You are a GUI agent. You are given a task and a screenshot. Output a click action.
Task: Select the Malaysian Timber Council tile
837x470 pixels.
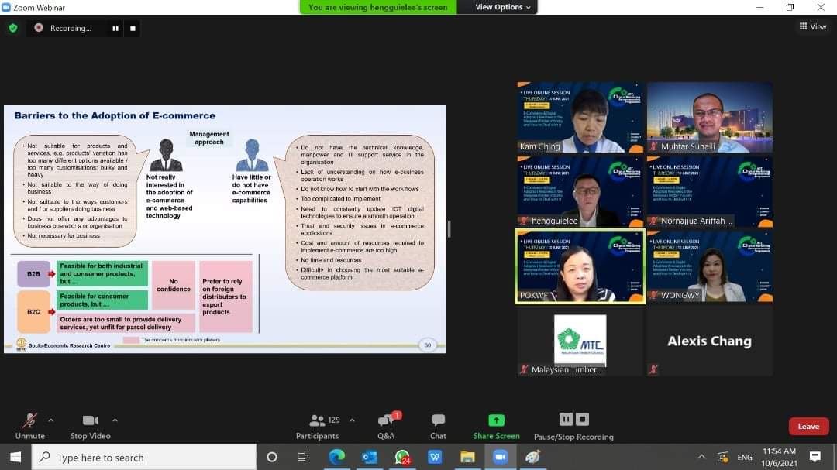(x=580, y=341)
